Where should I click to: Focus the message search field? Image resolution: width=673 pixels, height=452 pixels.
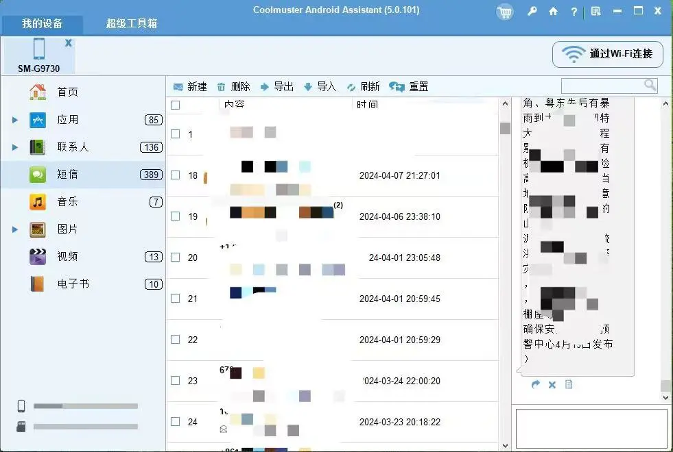coord(602,86)
